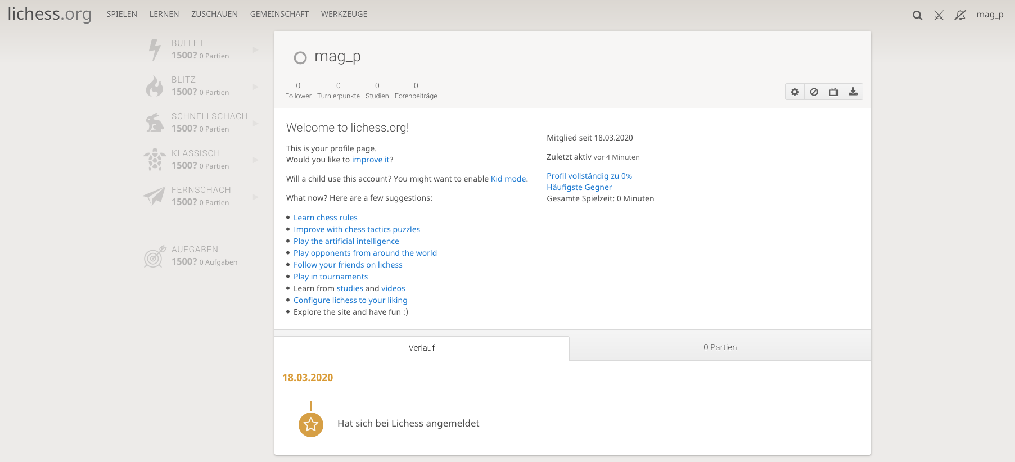Screen dimensions: 1015x462
Task: Click the Fernschach paper plane icon
Action: [154, 196]
